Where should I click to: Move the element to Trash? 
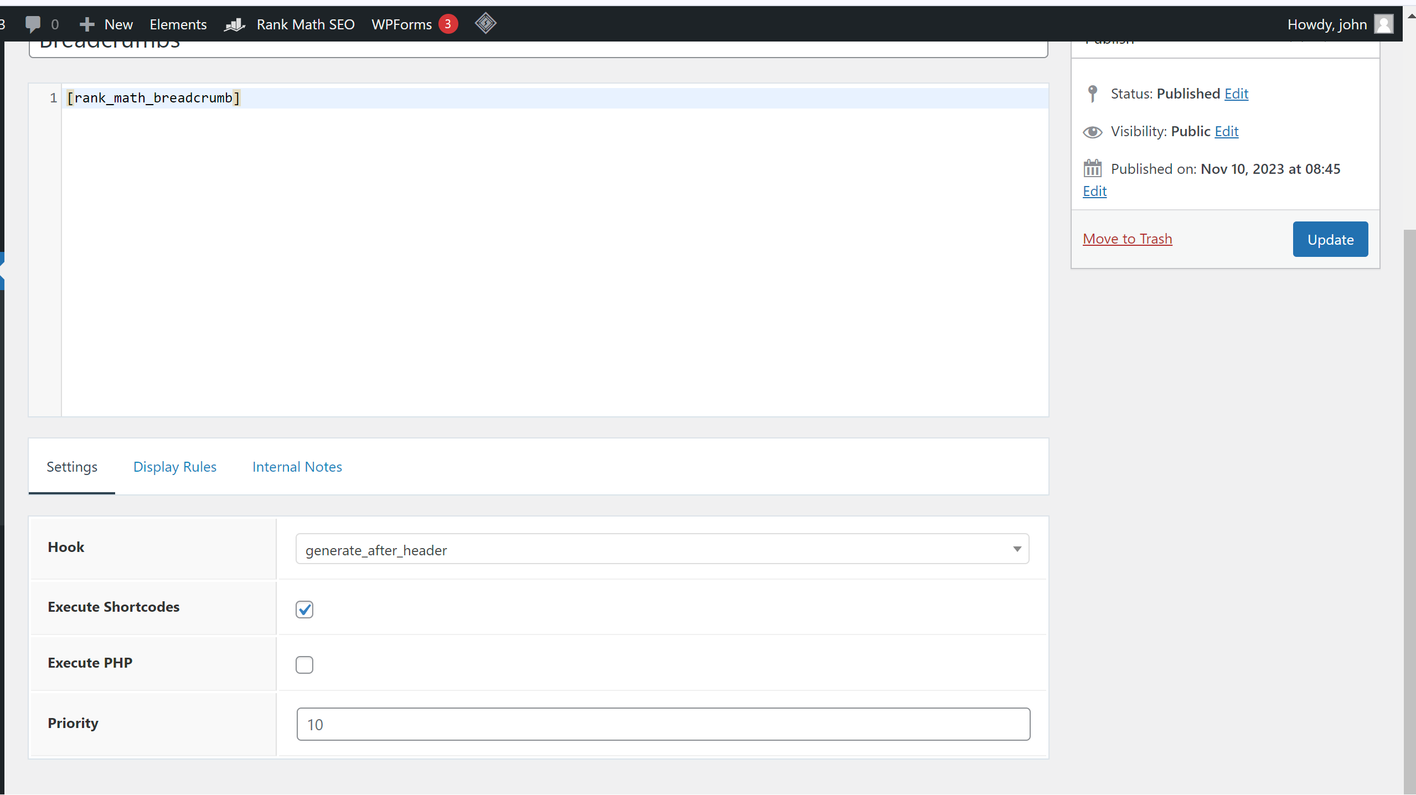(x=1127, y=238)
